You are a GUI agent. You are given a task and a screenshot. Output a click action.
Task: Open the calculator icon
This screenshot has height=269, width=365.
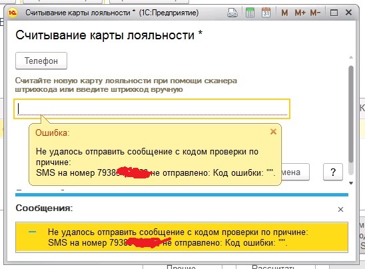click(250, 13)
